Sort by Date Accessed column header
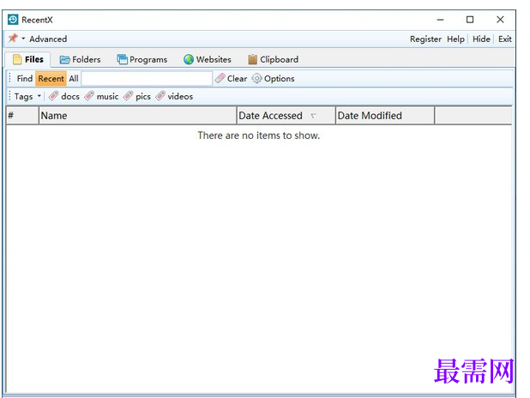 coord(286,116)
